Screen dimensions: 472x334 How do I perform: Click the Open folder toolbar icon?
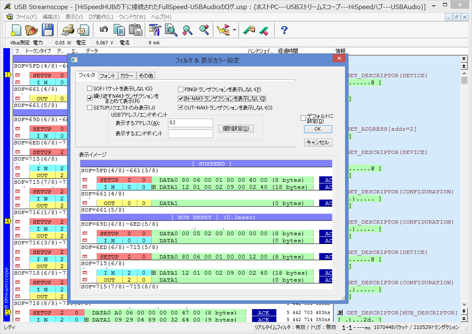click(x=31, y=30)
